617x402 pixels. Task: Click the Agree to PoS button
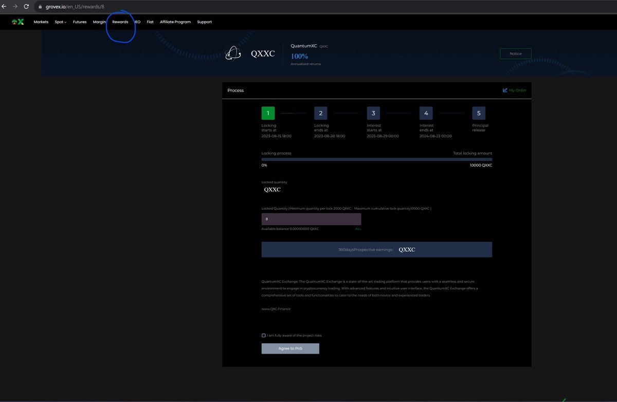point(291,349)
